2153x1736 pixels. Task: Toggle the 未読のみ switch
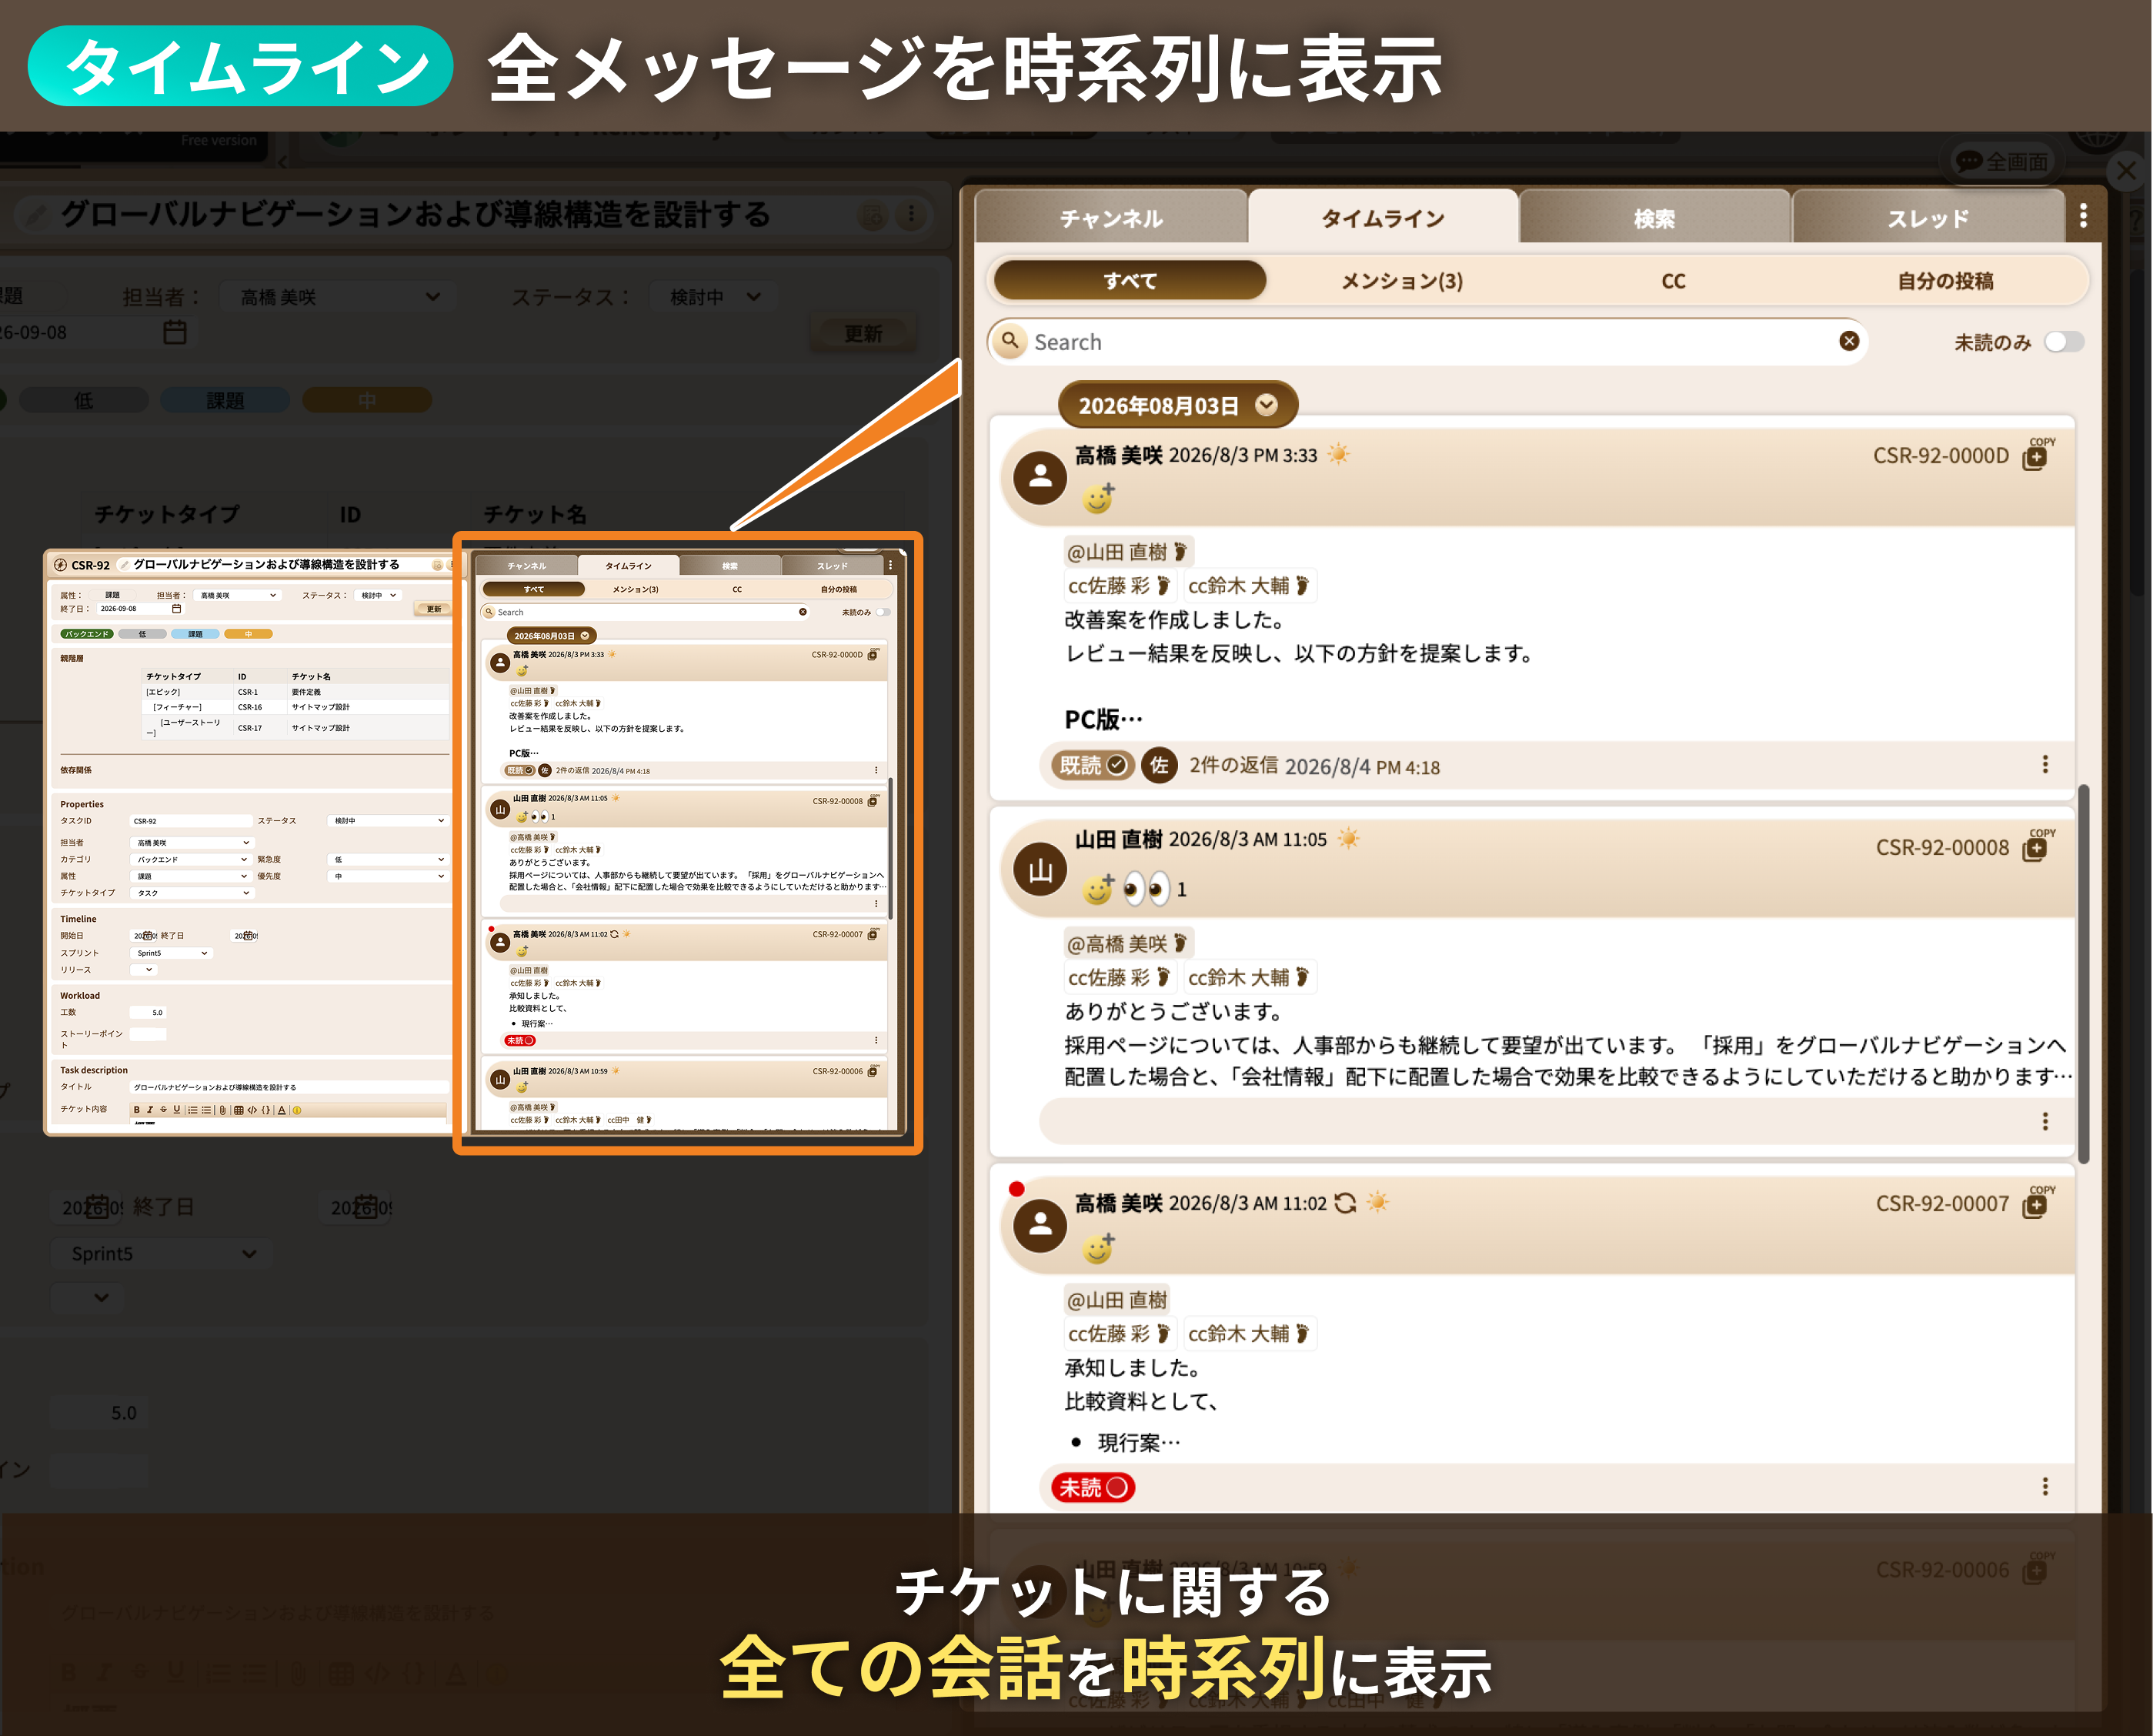2063,342
